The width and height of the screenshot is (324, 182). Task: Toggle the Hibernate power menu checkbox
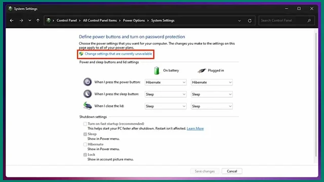tap(85, 145)
